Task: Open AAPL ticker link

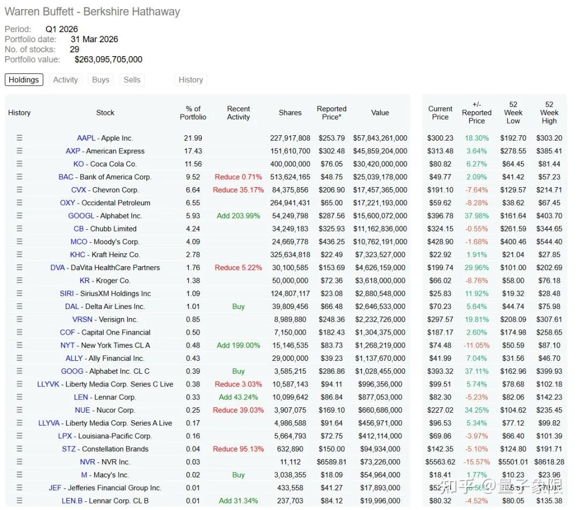Action: (x=86, y=138)
